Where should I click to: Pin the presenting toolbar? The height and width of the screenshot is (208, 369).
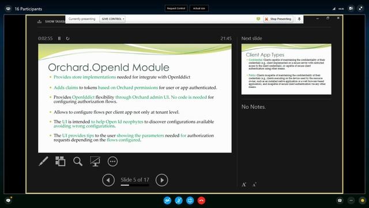tap(299, 19)
